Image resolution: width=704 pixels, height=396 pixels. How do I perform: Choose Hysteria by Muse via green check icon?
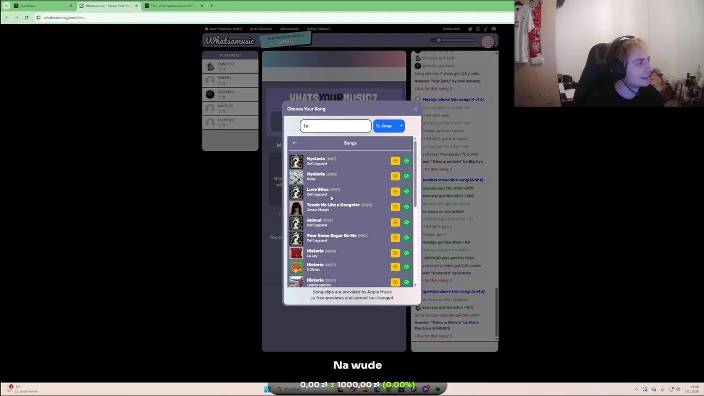pyautogui.click(x=406, y=176)
